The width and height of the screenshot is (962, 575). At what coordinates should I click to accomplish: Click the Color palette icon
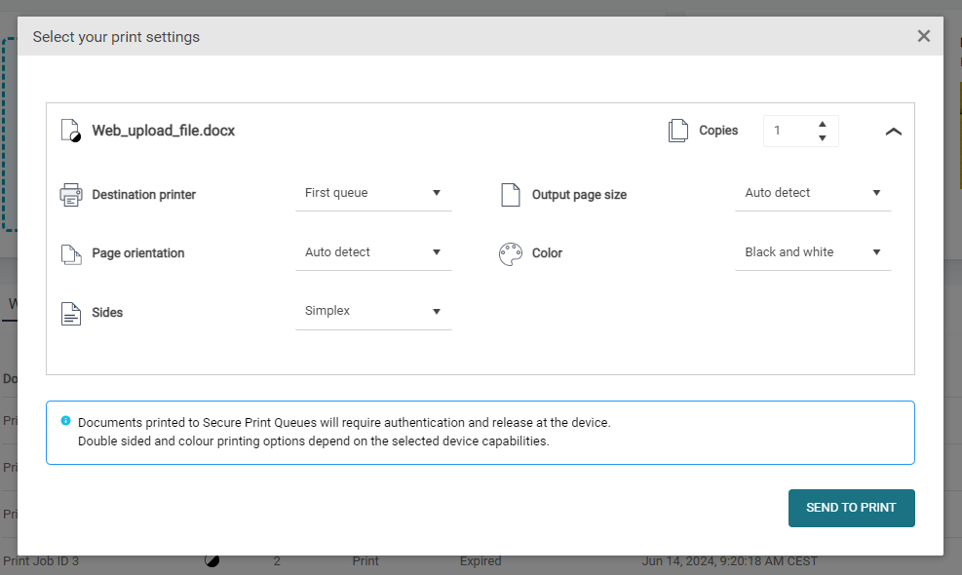click(511, 253)
